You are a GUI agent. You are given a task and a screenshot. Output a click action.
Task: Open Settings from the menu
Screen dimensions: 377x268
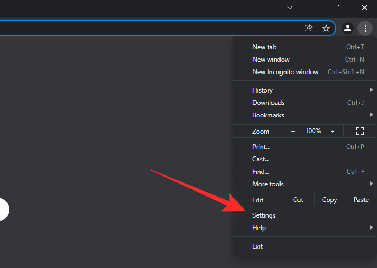264,215
